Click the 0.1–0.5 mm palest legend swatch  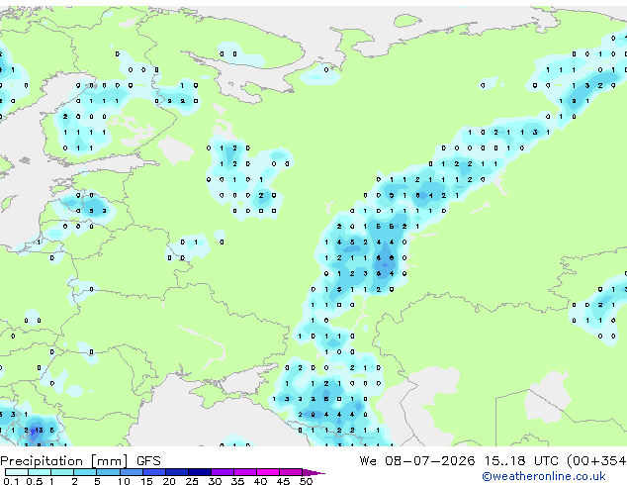[x=17, y=472]
